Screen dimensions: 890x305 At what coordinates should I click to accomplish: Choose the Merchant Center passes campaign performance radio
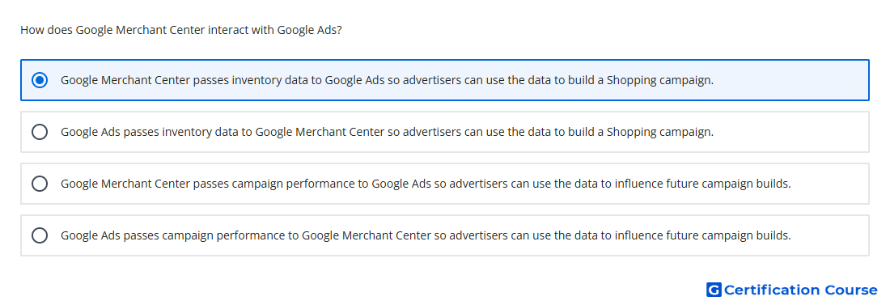tap(40, 184)
